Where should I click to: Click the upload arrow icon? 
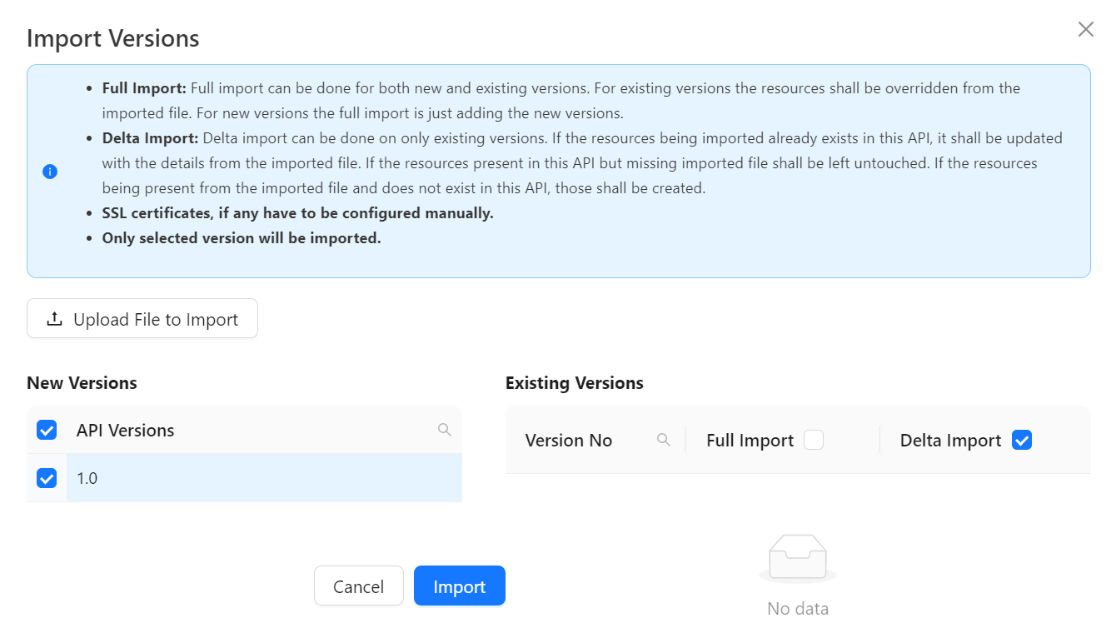(x=55, y=319)
